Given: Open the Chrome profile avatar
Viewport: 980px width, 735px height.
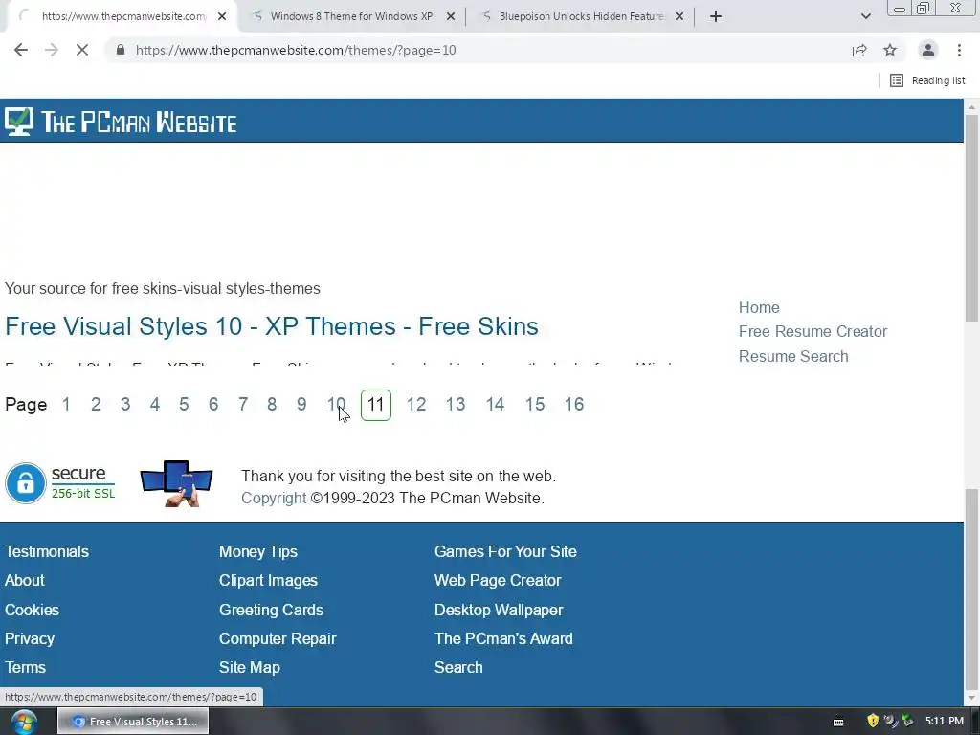Looking at the screenshot, I should 928,50.
